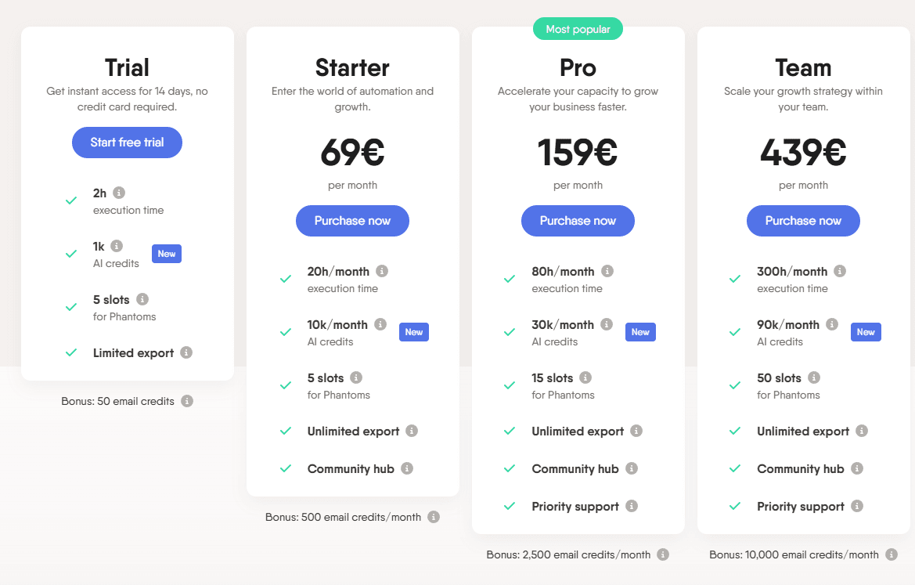Viewport: 915px width, 585px height.
Task: Click Purchase now under Starter plan
Action: point(352,221)
